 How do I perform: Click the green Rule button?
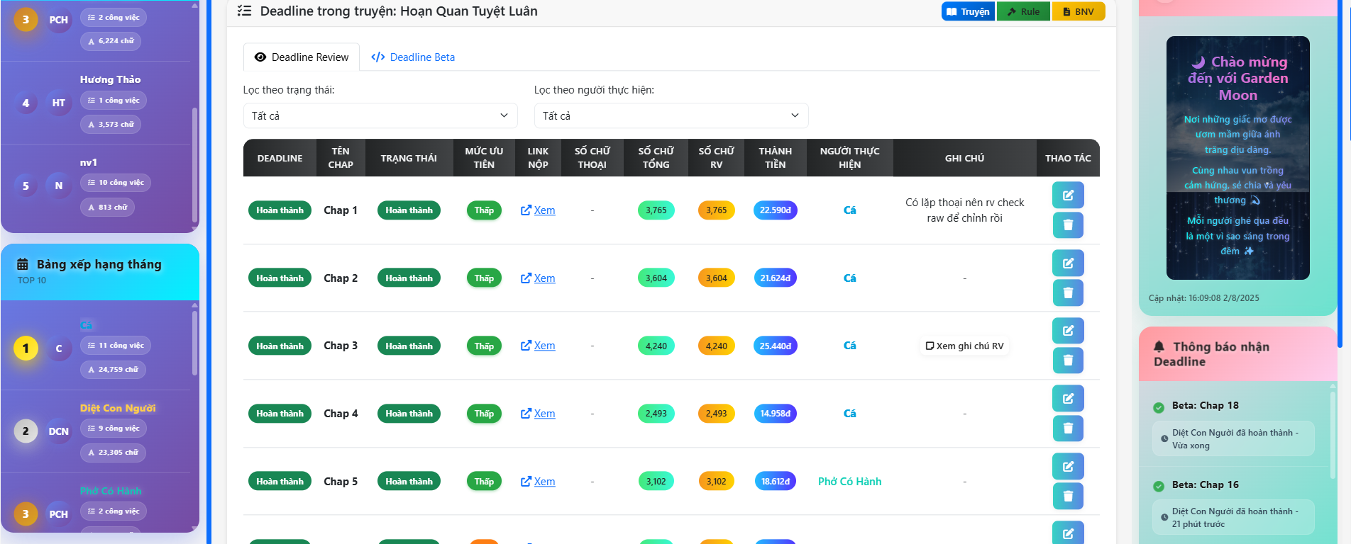[x=1022, y=11]
